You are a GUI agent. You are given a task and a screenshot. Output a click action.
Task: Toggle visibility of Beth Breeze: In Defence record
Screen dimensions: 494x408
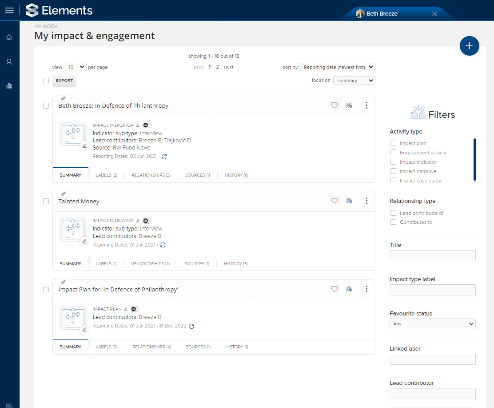coord(349,105)
